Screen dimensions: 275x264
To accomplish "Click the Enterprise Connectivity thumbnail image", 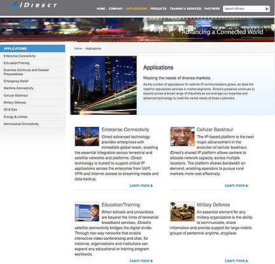I will pos(87,136).
